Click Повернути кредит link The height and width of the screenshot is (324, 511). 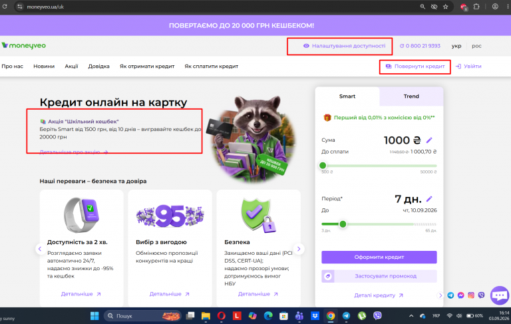click(415, 66)
